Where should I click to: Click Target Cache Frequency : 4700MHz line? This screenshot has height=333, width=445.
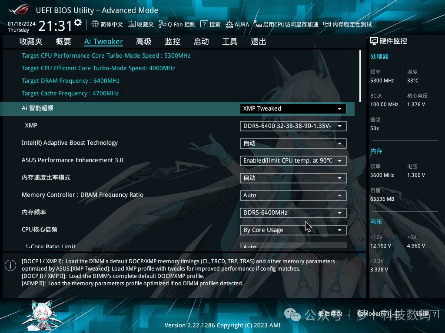coord(70,94)
